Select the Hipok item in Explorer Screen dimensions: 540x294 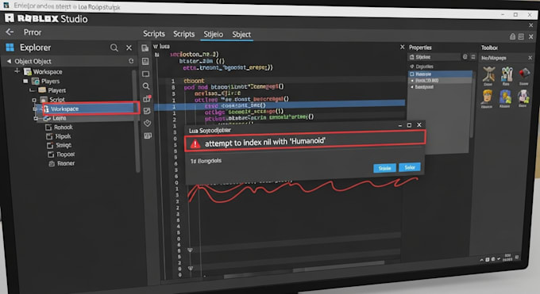click(x=64, y=136)
